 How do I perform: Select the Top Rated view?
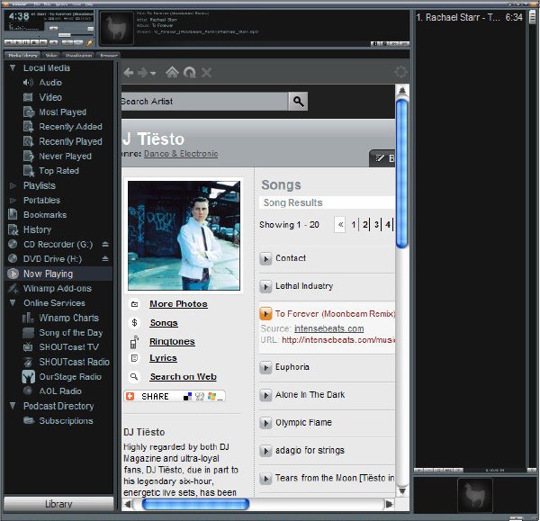click(x=58, y=171)
